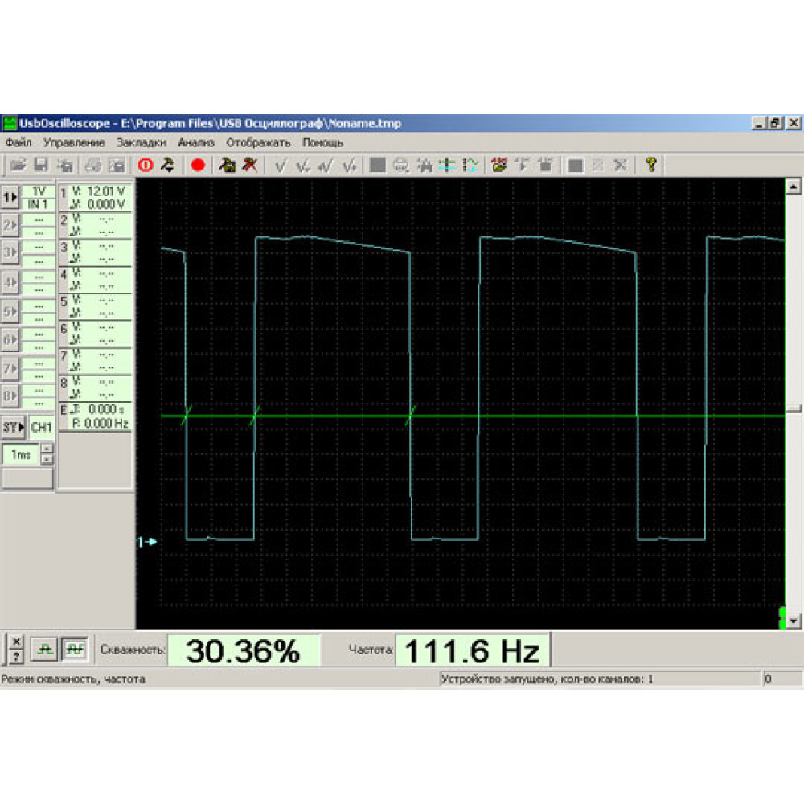Open file using the folder icon
This screenshot has width=804, height=804.
click(x=18, y=165)
